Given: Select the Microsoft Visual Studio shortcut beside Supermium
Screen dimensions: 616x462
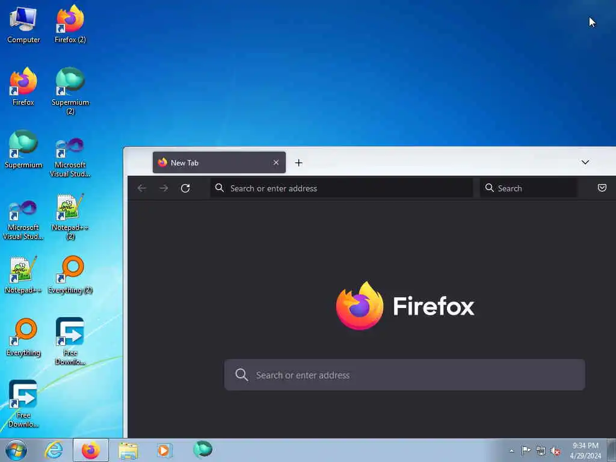Looking at the screenshot, I should click(x=70, y=158).
